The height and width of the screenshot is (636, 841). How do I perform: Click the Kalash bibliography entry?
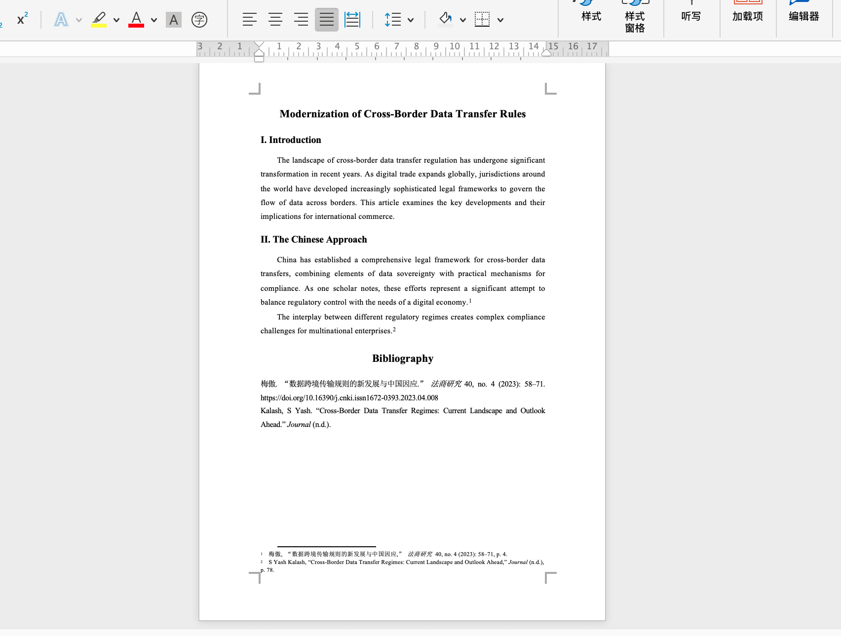[x=403, y=418]
